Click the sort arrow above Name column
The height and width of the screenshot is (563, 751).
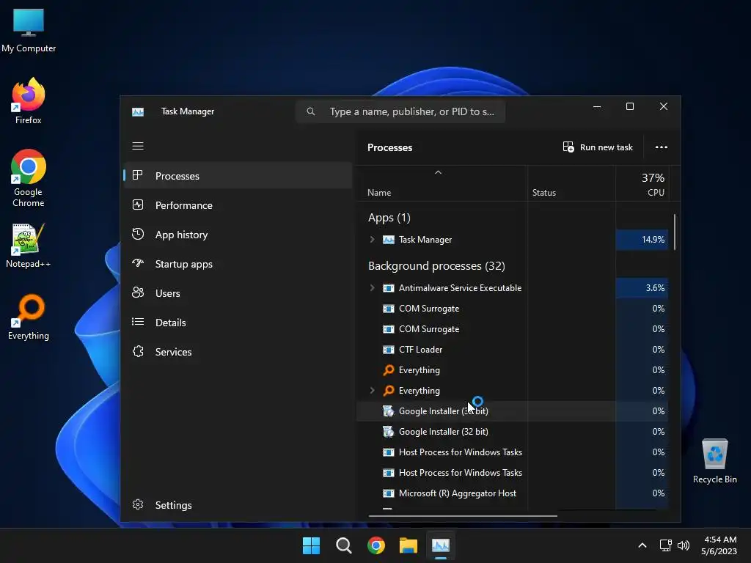(x=438, y=172)
